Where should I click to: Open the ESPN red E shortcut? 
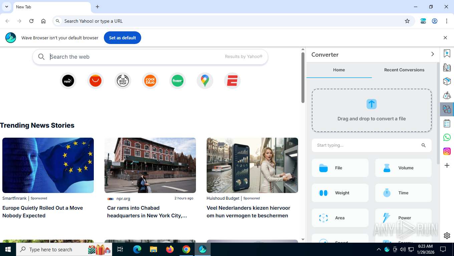coord(232,81)
